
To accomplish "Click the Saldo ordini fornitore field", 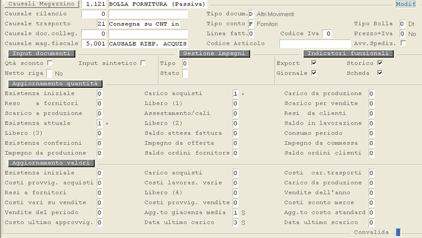I will point(236,153).
